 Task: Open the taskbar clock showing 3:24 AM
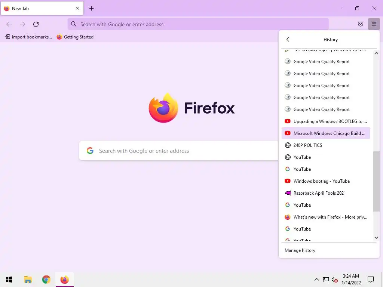click(351, 280)
